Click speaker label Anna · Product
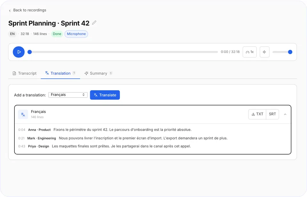 pyautogui.click(x=39, y=130)
